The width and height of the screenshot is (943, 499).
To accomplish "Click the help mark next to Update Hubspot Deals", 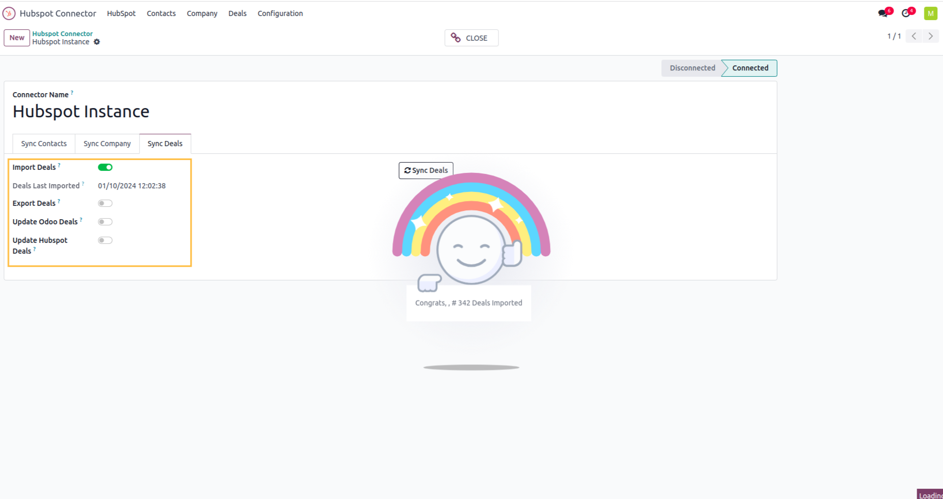I will tap(35, 249).
